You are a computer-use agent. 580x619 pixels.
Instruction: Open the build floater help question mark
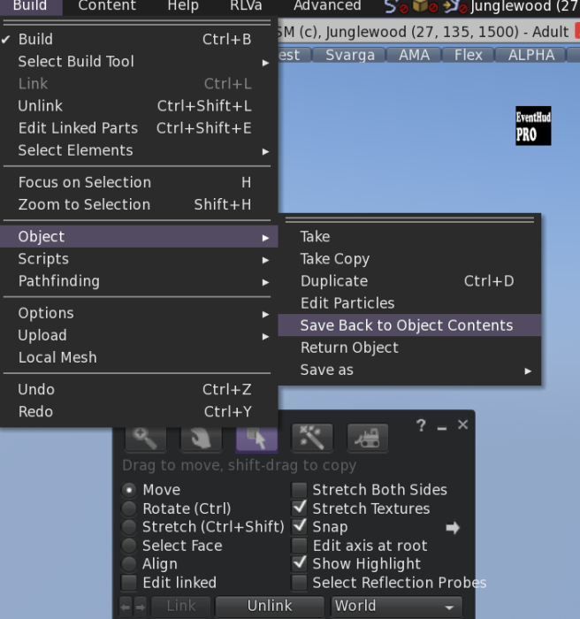click(x=421, y=426)
